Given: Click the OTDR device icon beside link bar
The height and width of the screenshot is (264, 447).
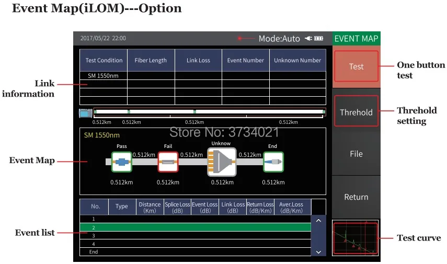Looking at the screenshot, I should pyautogui.click(x=86, y=113).
